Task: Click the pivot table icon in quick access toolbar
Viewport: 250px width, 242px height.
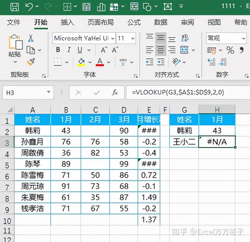Action: click(x=114, y=7)
